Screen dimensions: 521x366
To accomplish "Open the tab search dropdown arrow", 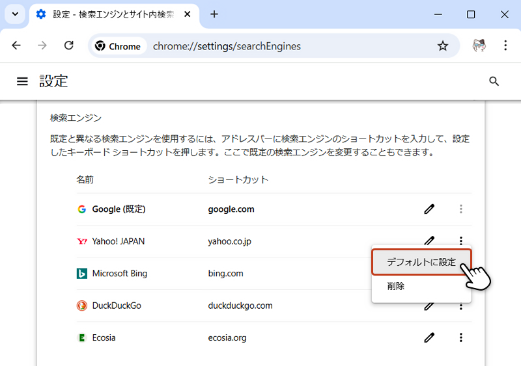I will [15, 14].
